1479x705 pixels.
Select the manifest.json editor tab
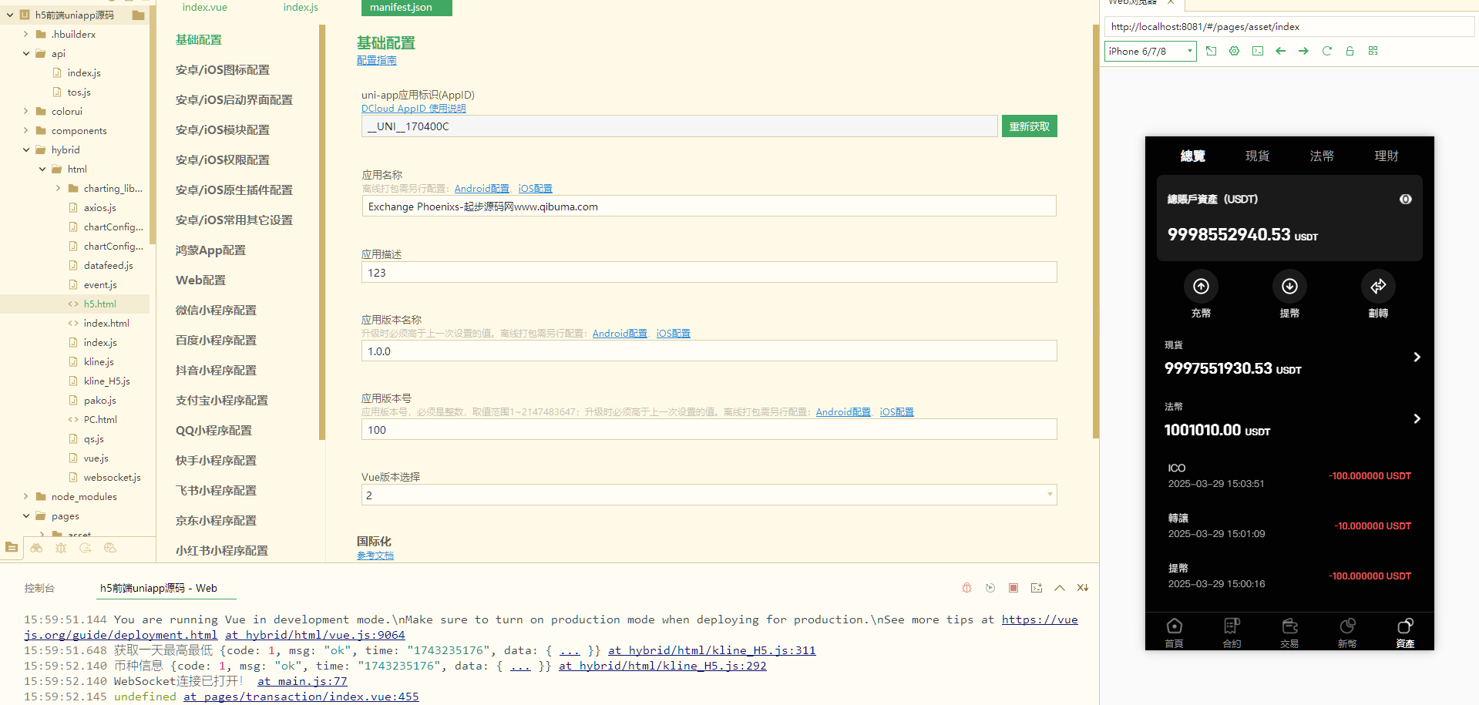(x=406, y=7)
